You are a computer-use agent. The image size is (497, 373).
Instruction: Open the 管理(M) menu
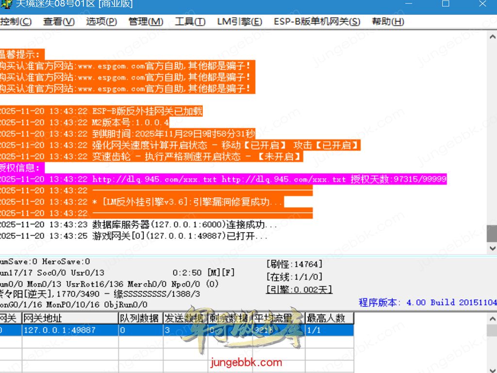coord(146,21)
